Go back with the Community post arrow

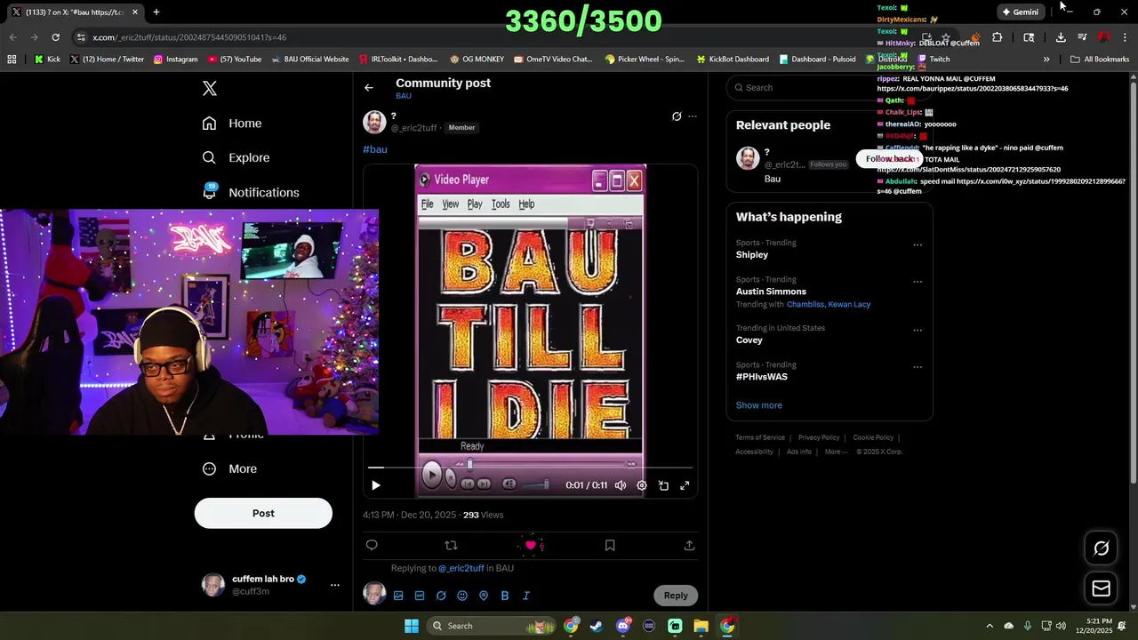[x=369, y=87]
